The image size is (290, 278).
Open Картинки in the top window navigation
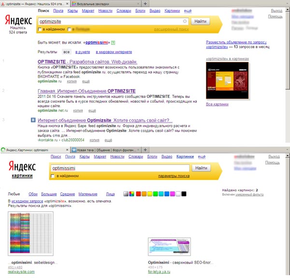(x=172, y=11)
